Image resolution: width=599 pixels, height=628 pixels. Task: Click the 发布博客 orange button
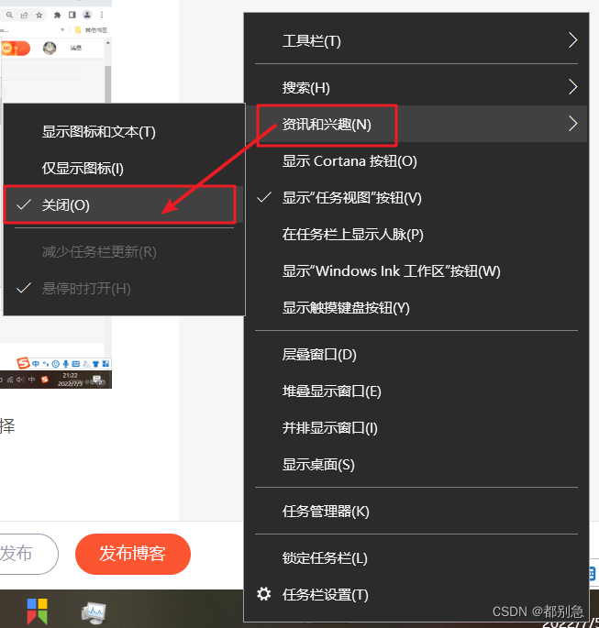coord(133,554)
